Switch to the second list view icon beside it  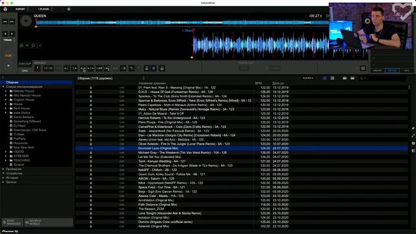332,78
